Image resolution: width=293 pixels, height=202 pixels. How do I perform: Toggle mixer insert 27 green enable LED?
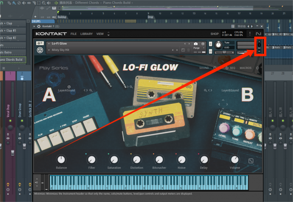(x=272, y=121)
